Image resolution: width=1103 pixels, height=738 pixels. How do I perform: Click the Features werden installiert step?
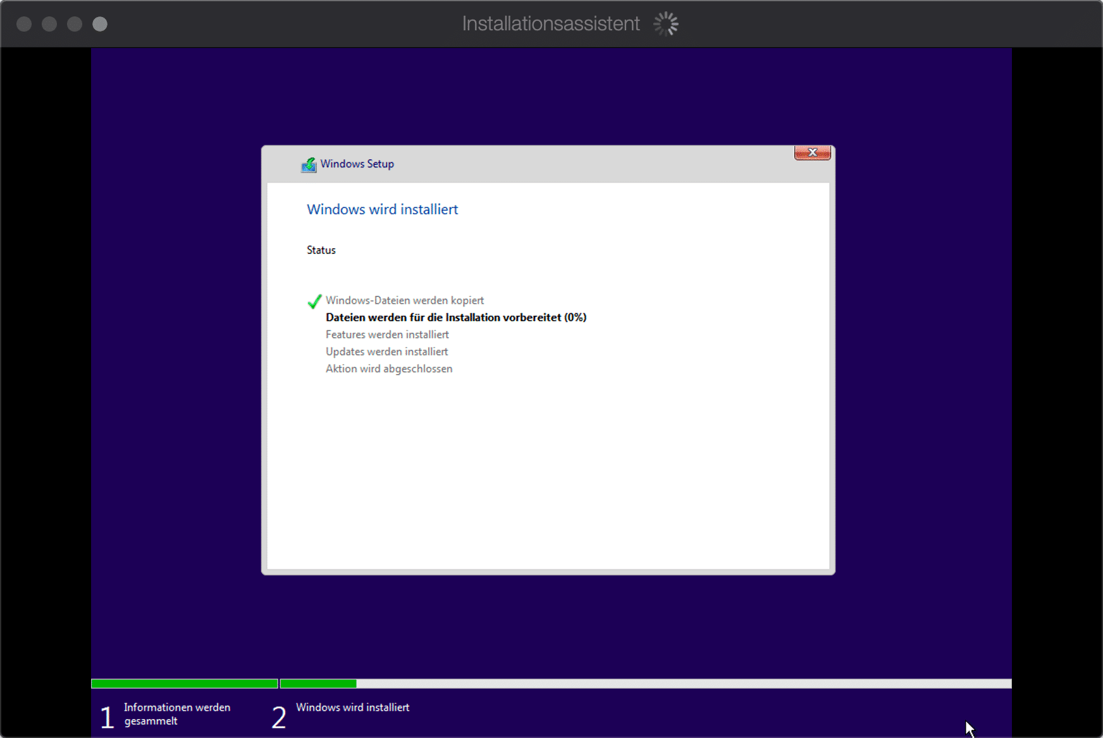pos(387,335)
